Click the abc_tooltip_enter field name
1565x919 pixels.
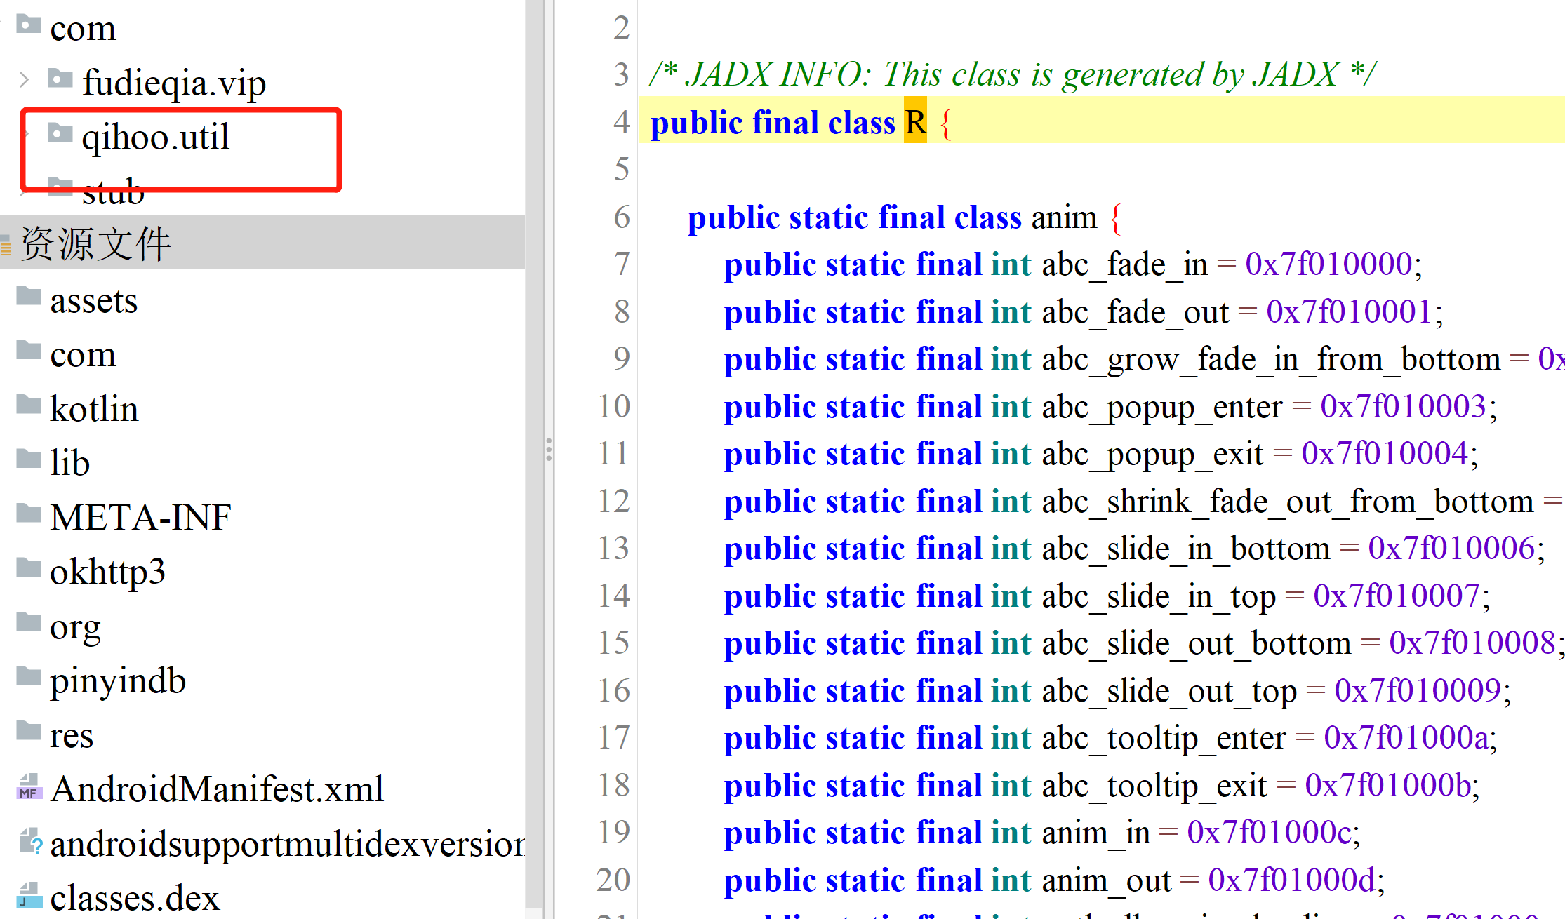point(1164,738)
